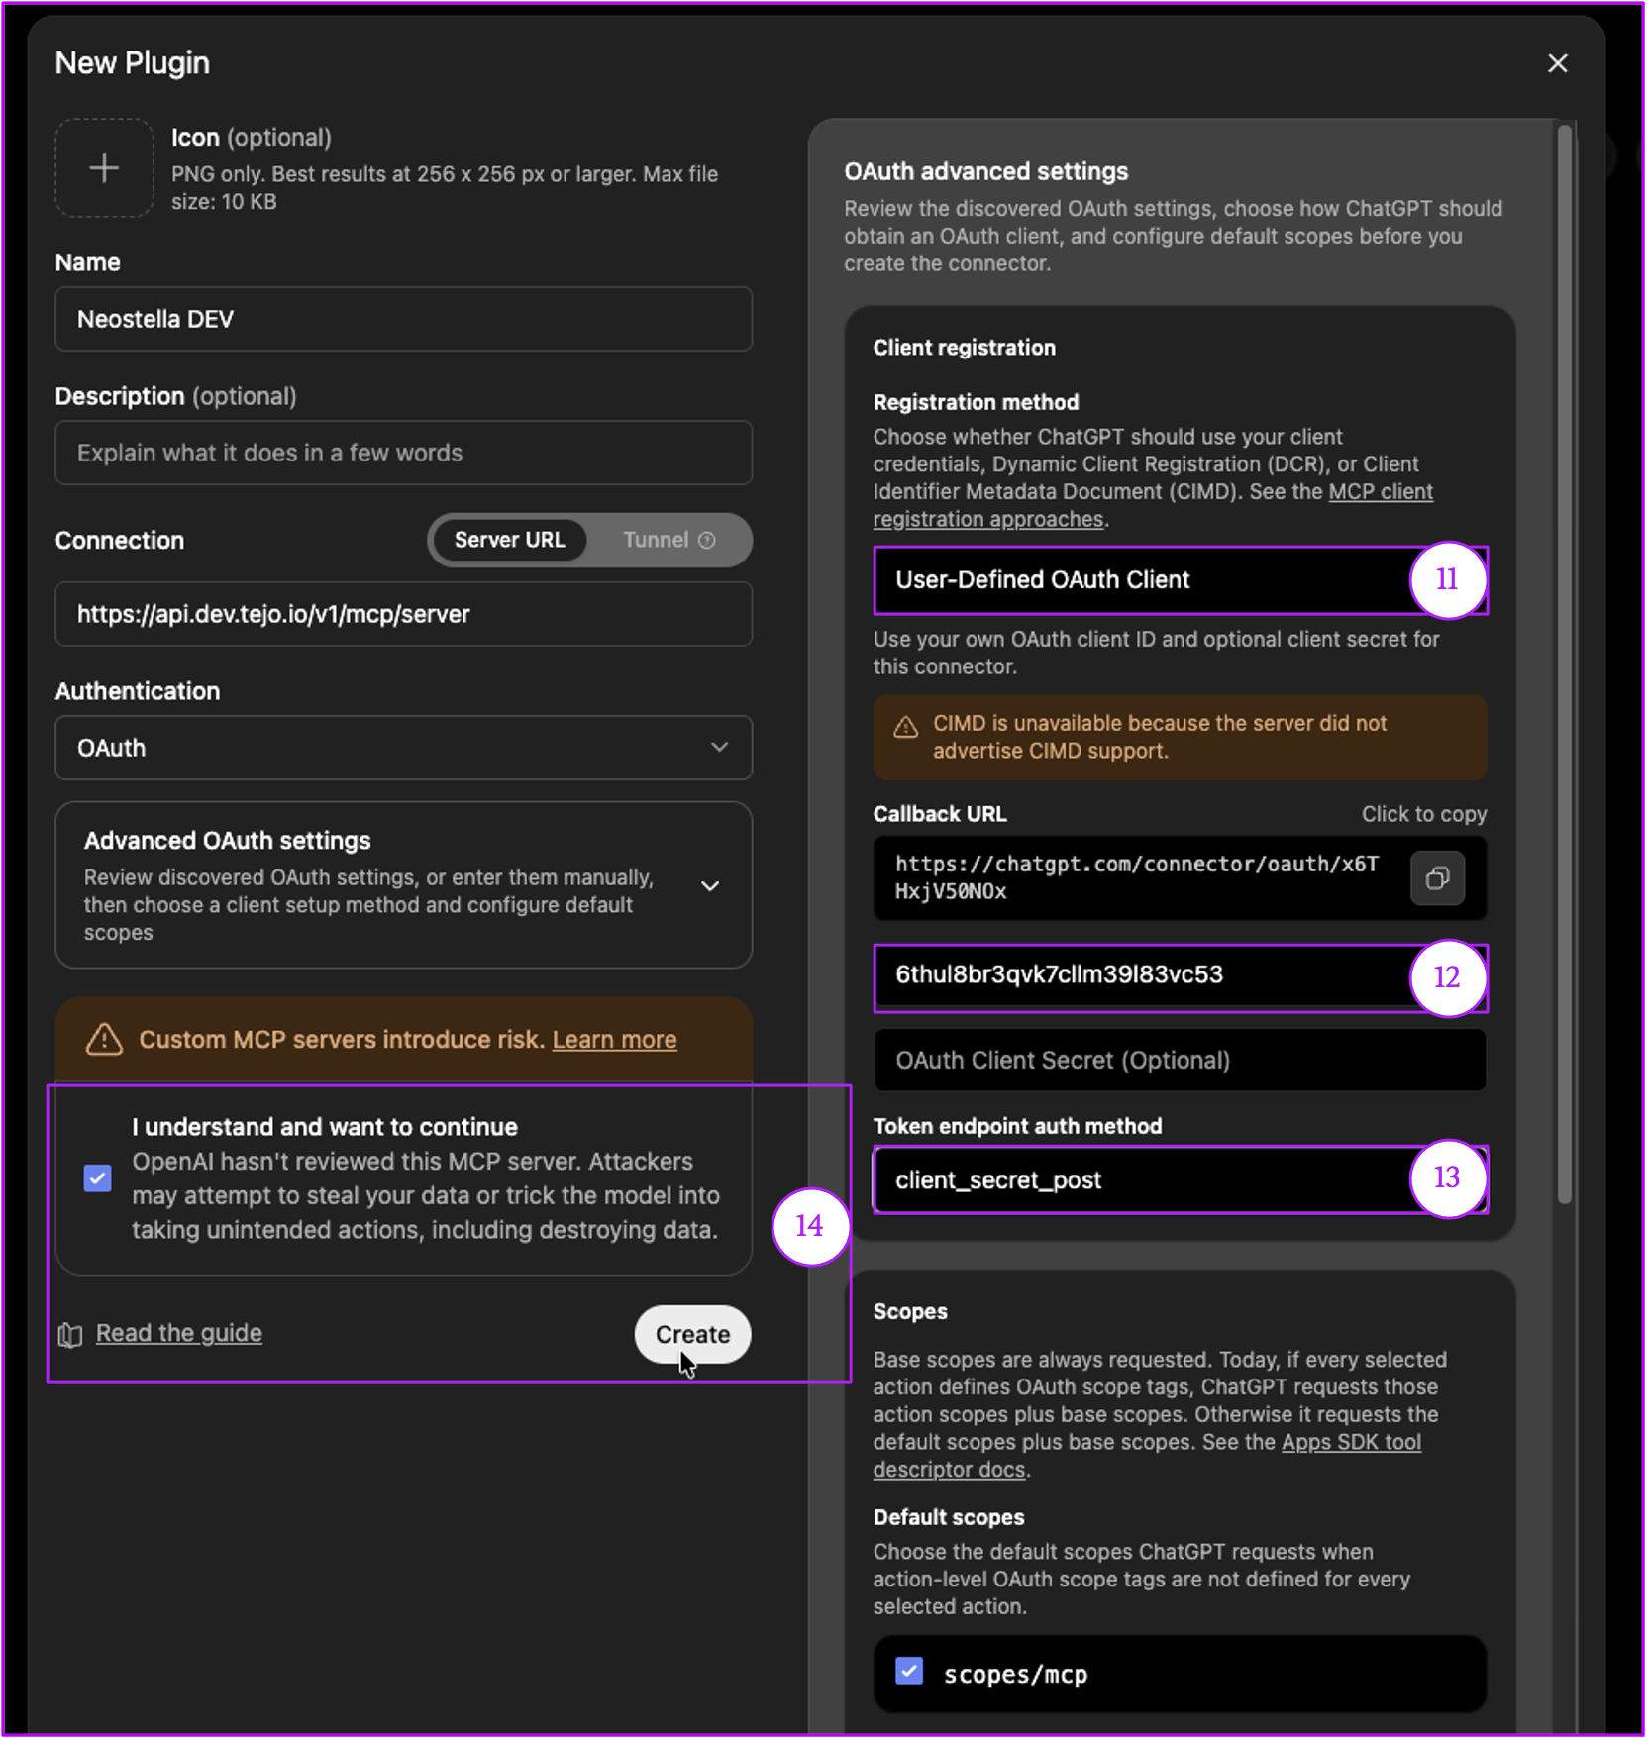This screenshot has width=1647, height=1738.
Task: Open the MCP client registration approaches link
Action: 1153,505
